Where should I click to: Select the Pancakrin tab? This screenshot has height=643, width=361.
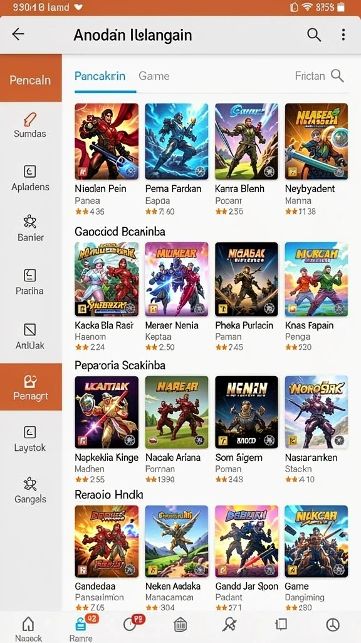pyautogui.click(x=100, y=76)
